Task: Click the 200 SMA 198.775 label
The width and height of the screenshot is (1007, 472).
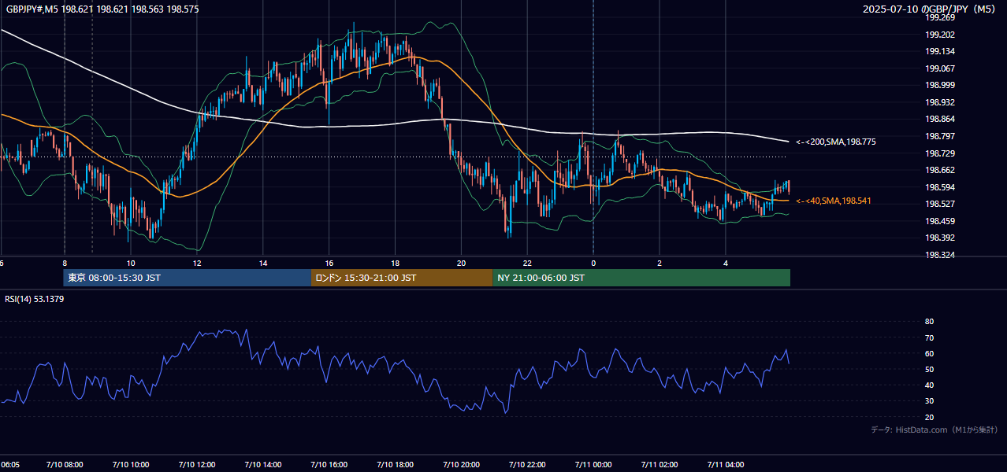Action: pyautogui.click(x=835, y=142)
